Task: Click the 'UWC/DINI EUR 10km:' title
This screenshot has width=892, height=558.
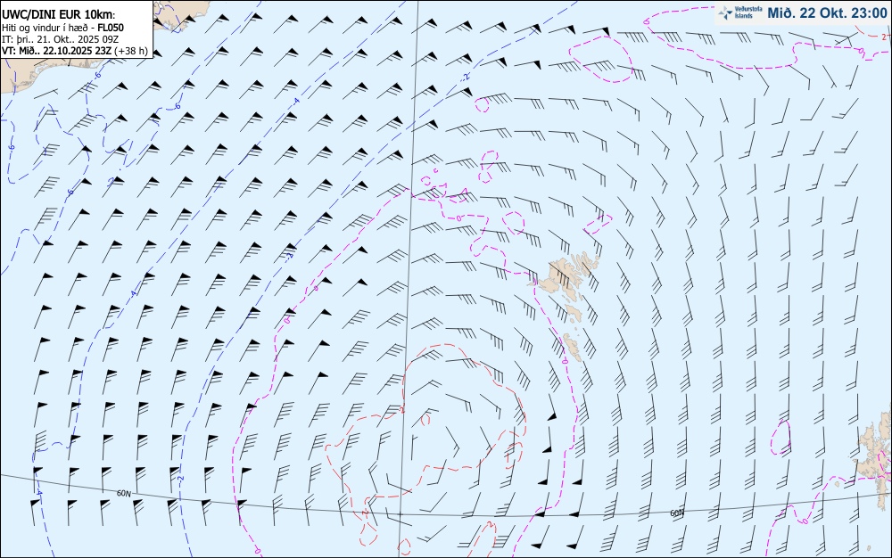Action: (x=59, y=15)
